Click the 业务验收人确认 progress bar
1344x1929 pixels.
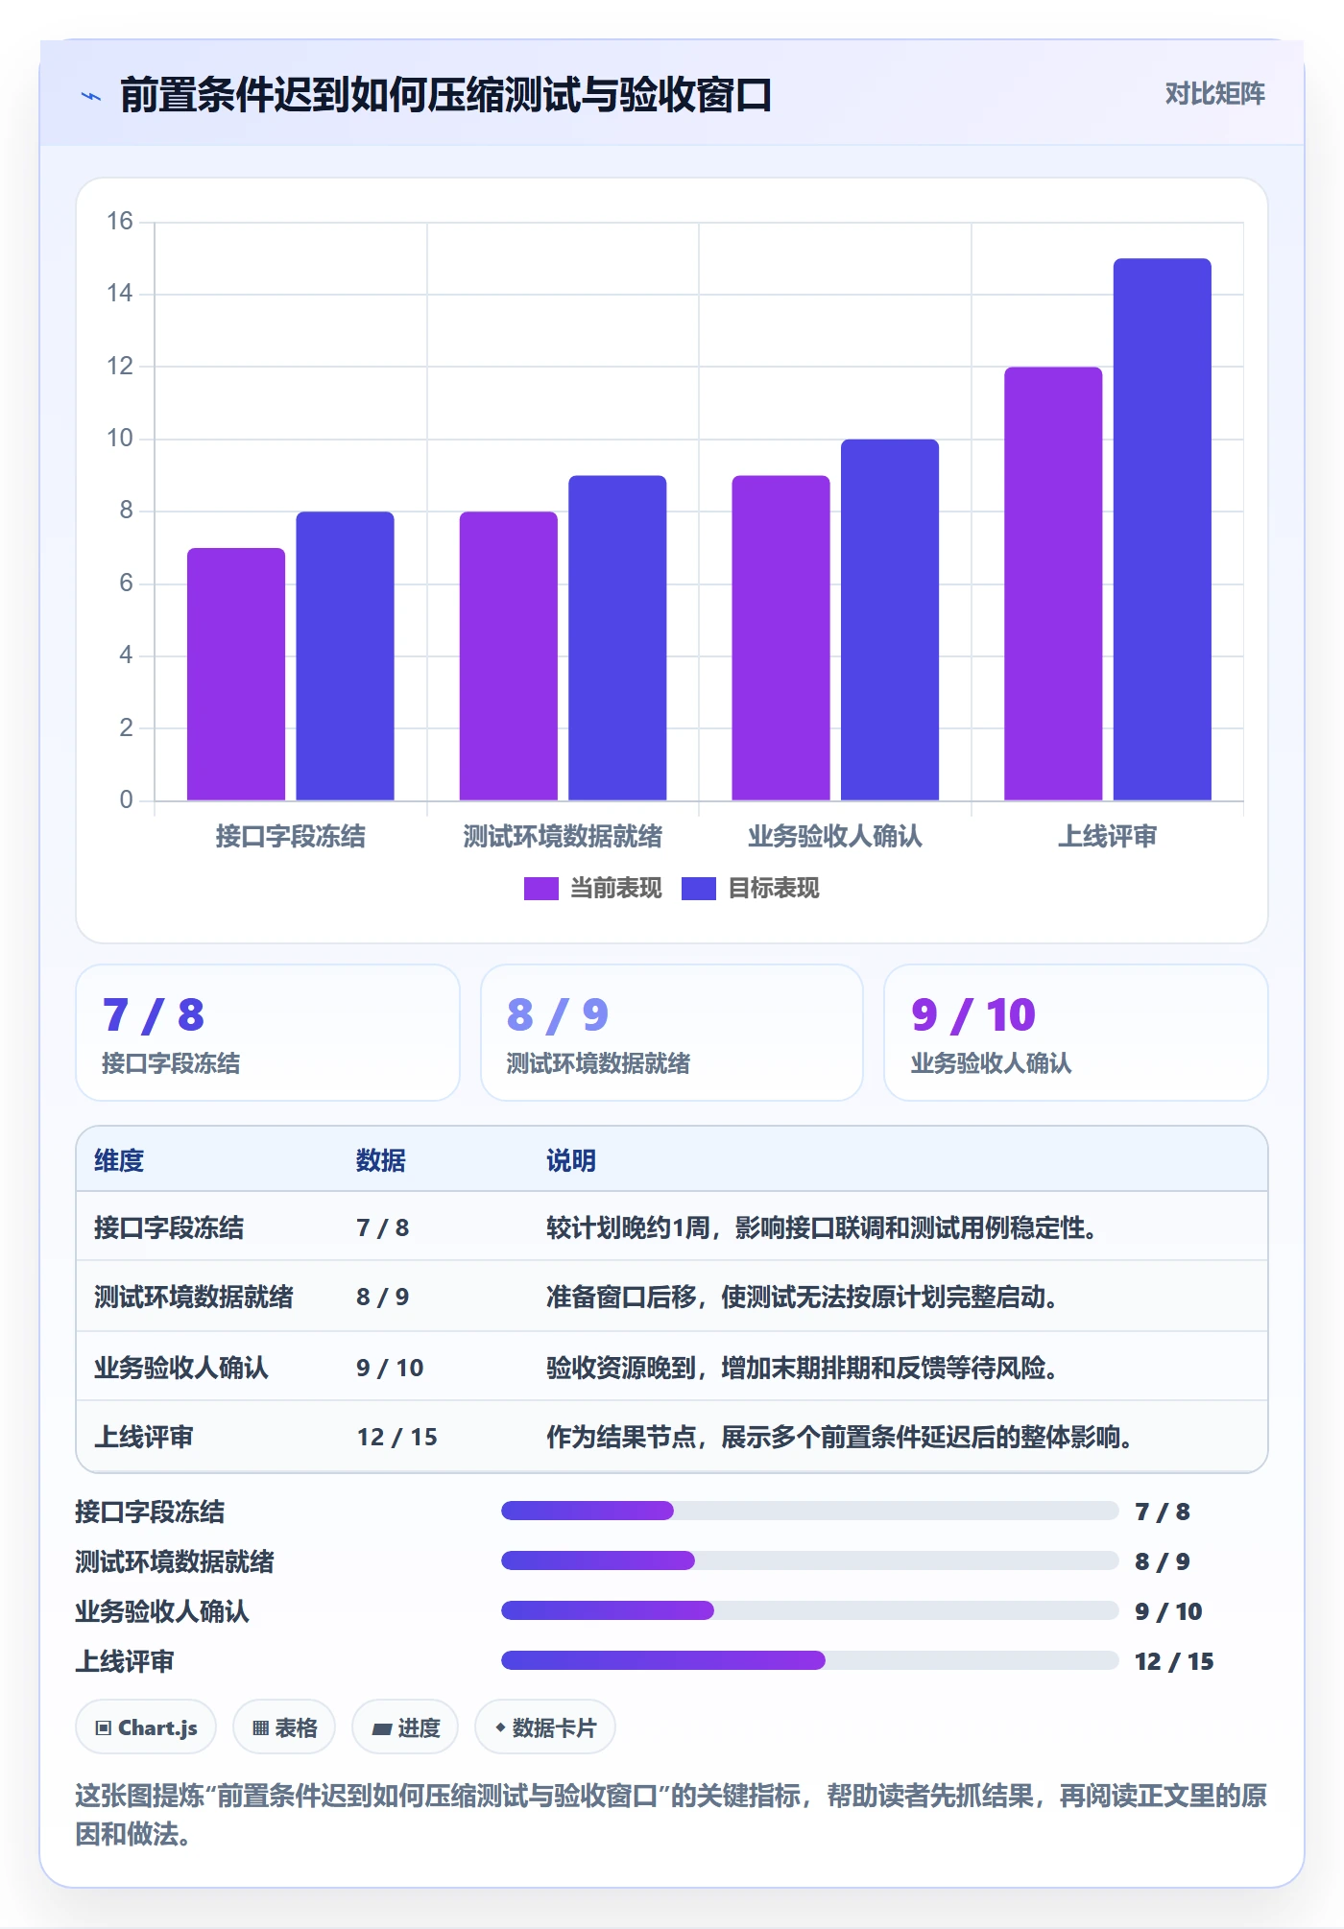click(x=809, y=1611)
